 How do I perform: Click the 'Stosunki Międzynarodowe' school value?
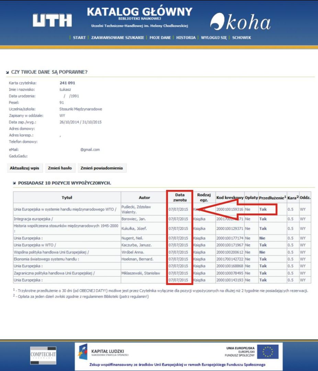click(x=81, y=109)
